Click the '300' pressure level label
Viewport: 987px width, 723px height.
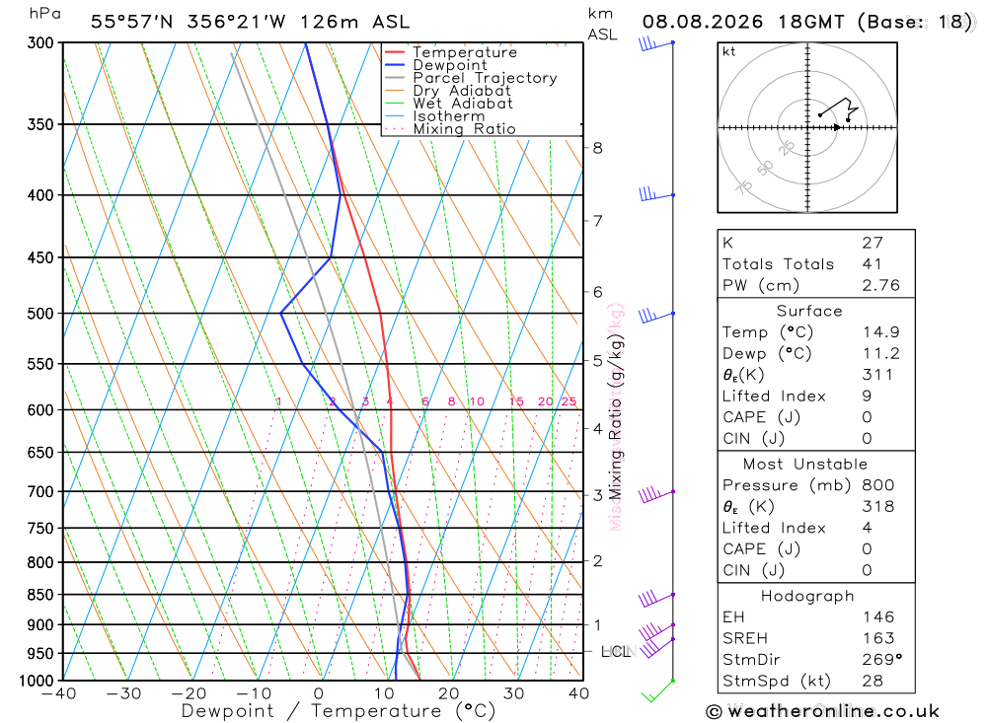pos(40,42)
